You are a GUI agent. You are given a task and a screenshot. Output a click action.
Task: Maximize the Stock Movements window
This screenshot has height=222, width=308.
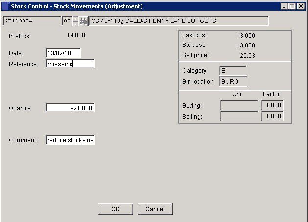[292, 6]
